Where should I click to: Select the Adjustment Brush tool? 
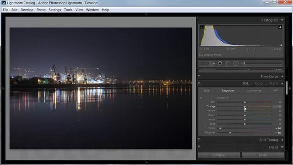[244, 64]
